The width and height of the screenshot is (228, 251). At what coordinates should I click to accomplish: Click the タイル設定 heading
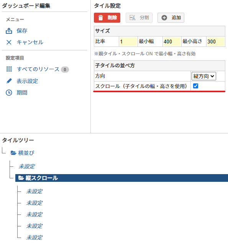coord(107,6)
